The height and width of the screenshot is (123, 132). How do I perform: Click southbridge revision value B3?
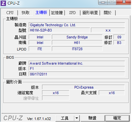(x=119, y=43)
